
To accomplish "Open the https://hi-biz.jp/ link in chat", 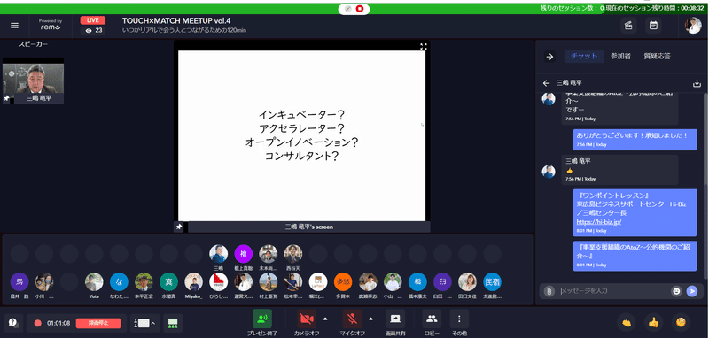I will (x=599, y=221).
